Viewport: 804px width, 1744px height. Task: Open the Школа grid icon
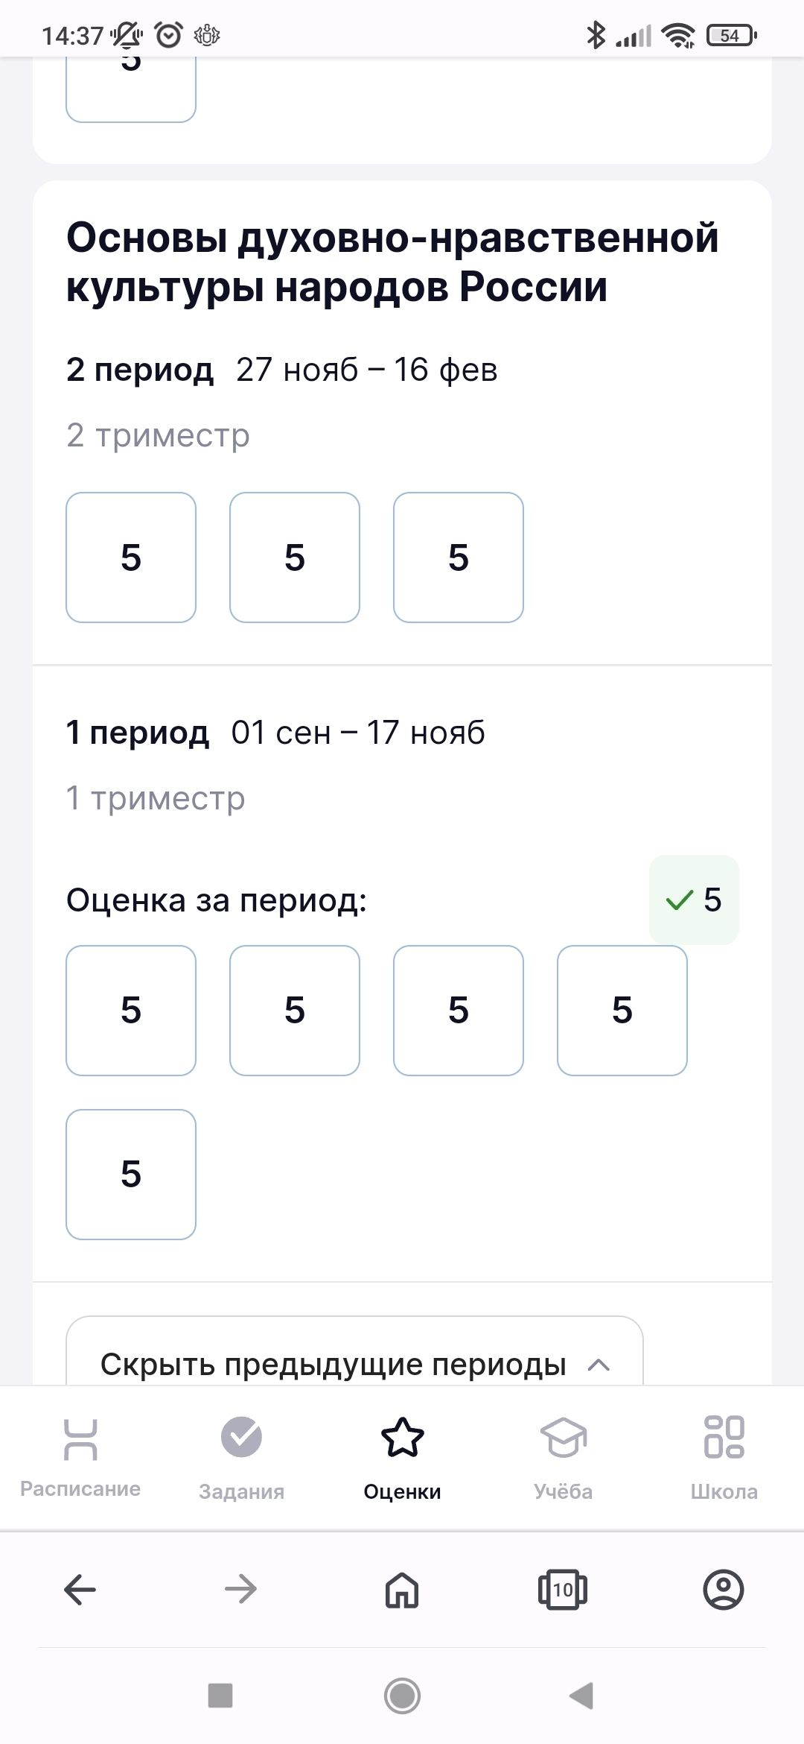click(x=724, y=1437)
